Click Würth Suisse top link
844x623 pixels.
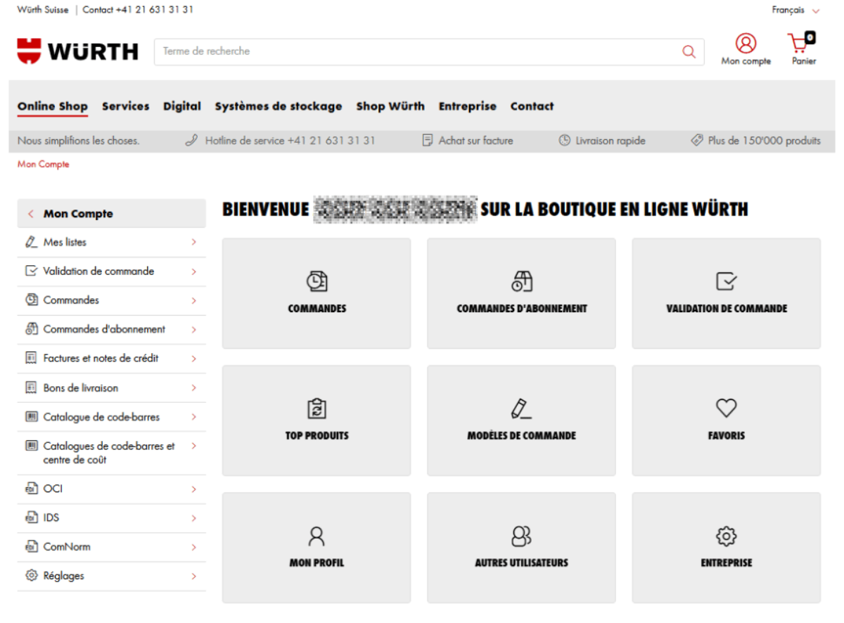43,10
